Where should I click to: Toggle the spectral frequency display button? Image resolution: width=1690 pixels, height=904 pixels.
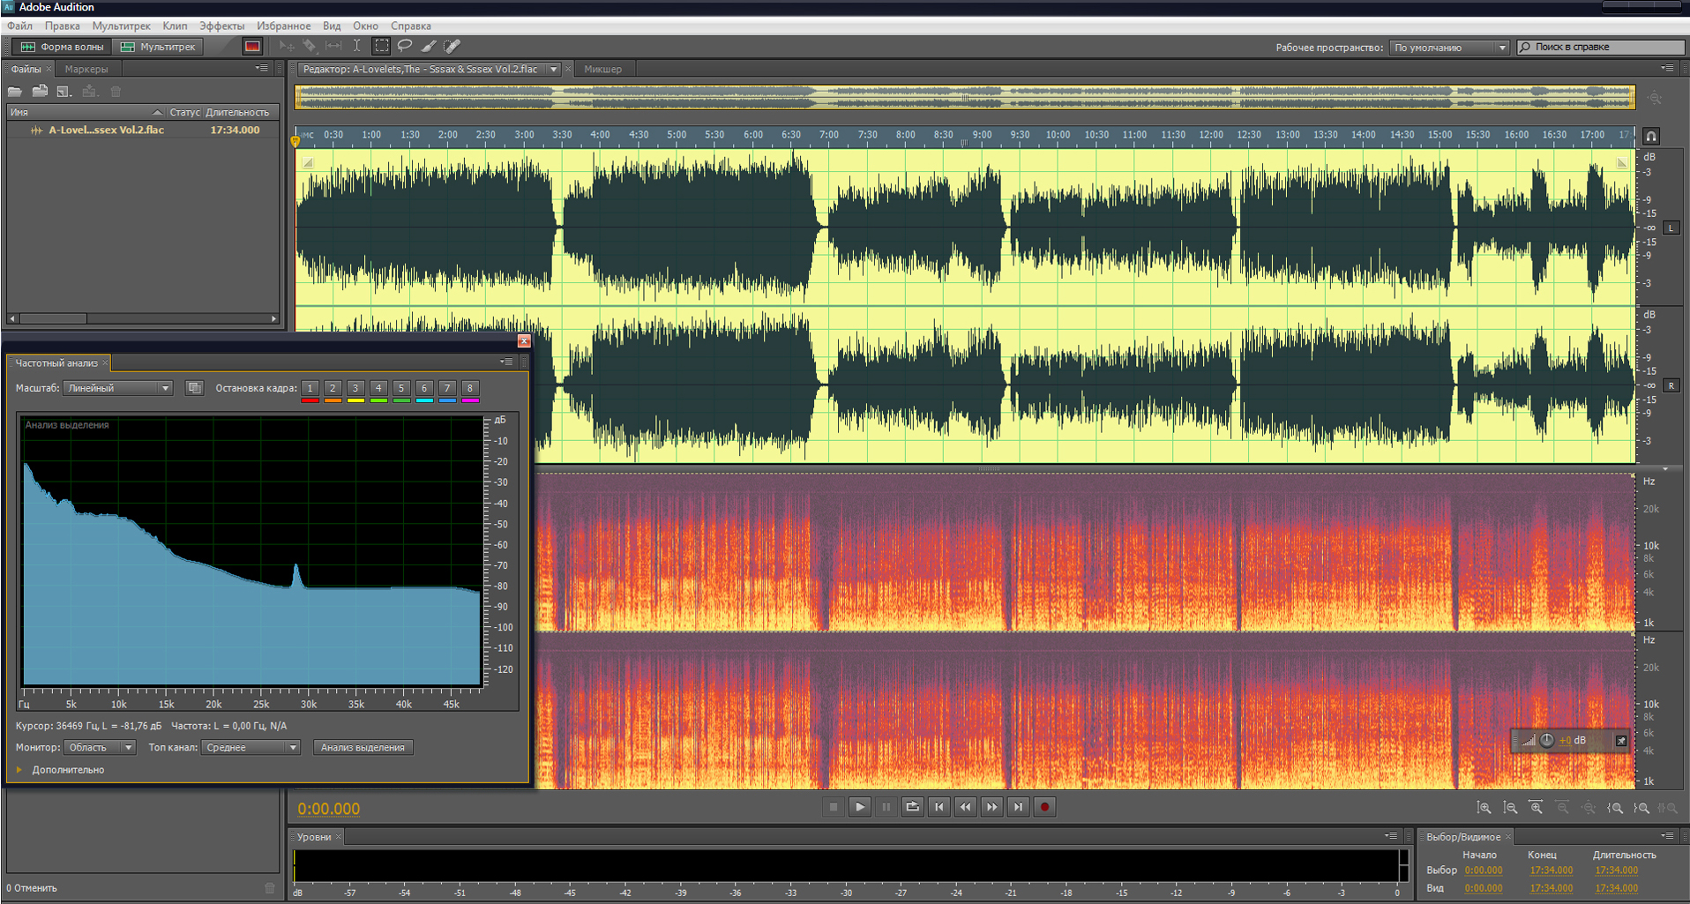coord(252,47)
